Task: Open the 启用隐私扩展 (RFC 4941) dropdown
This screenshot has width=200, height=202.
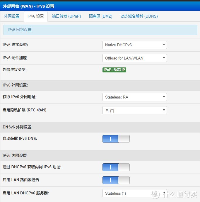Action: tap(135, 110)
